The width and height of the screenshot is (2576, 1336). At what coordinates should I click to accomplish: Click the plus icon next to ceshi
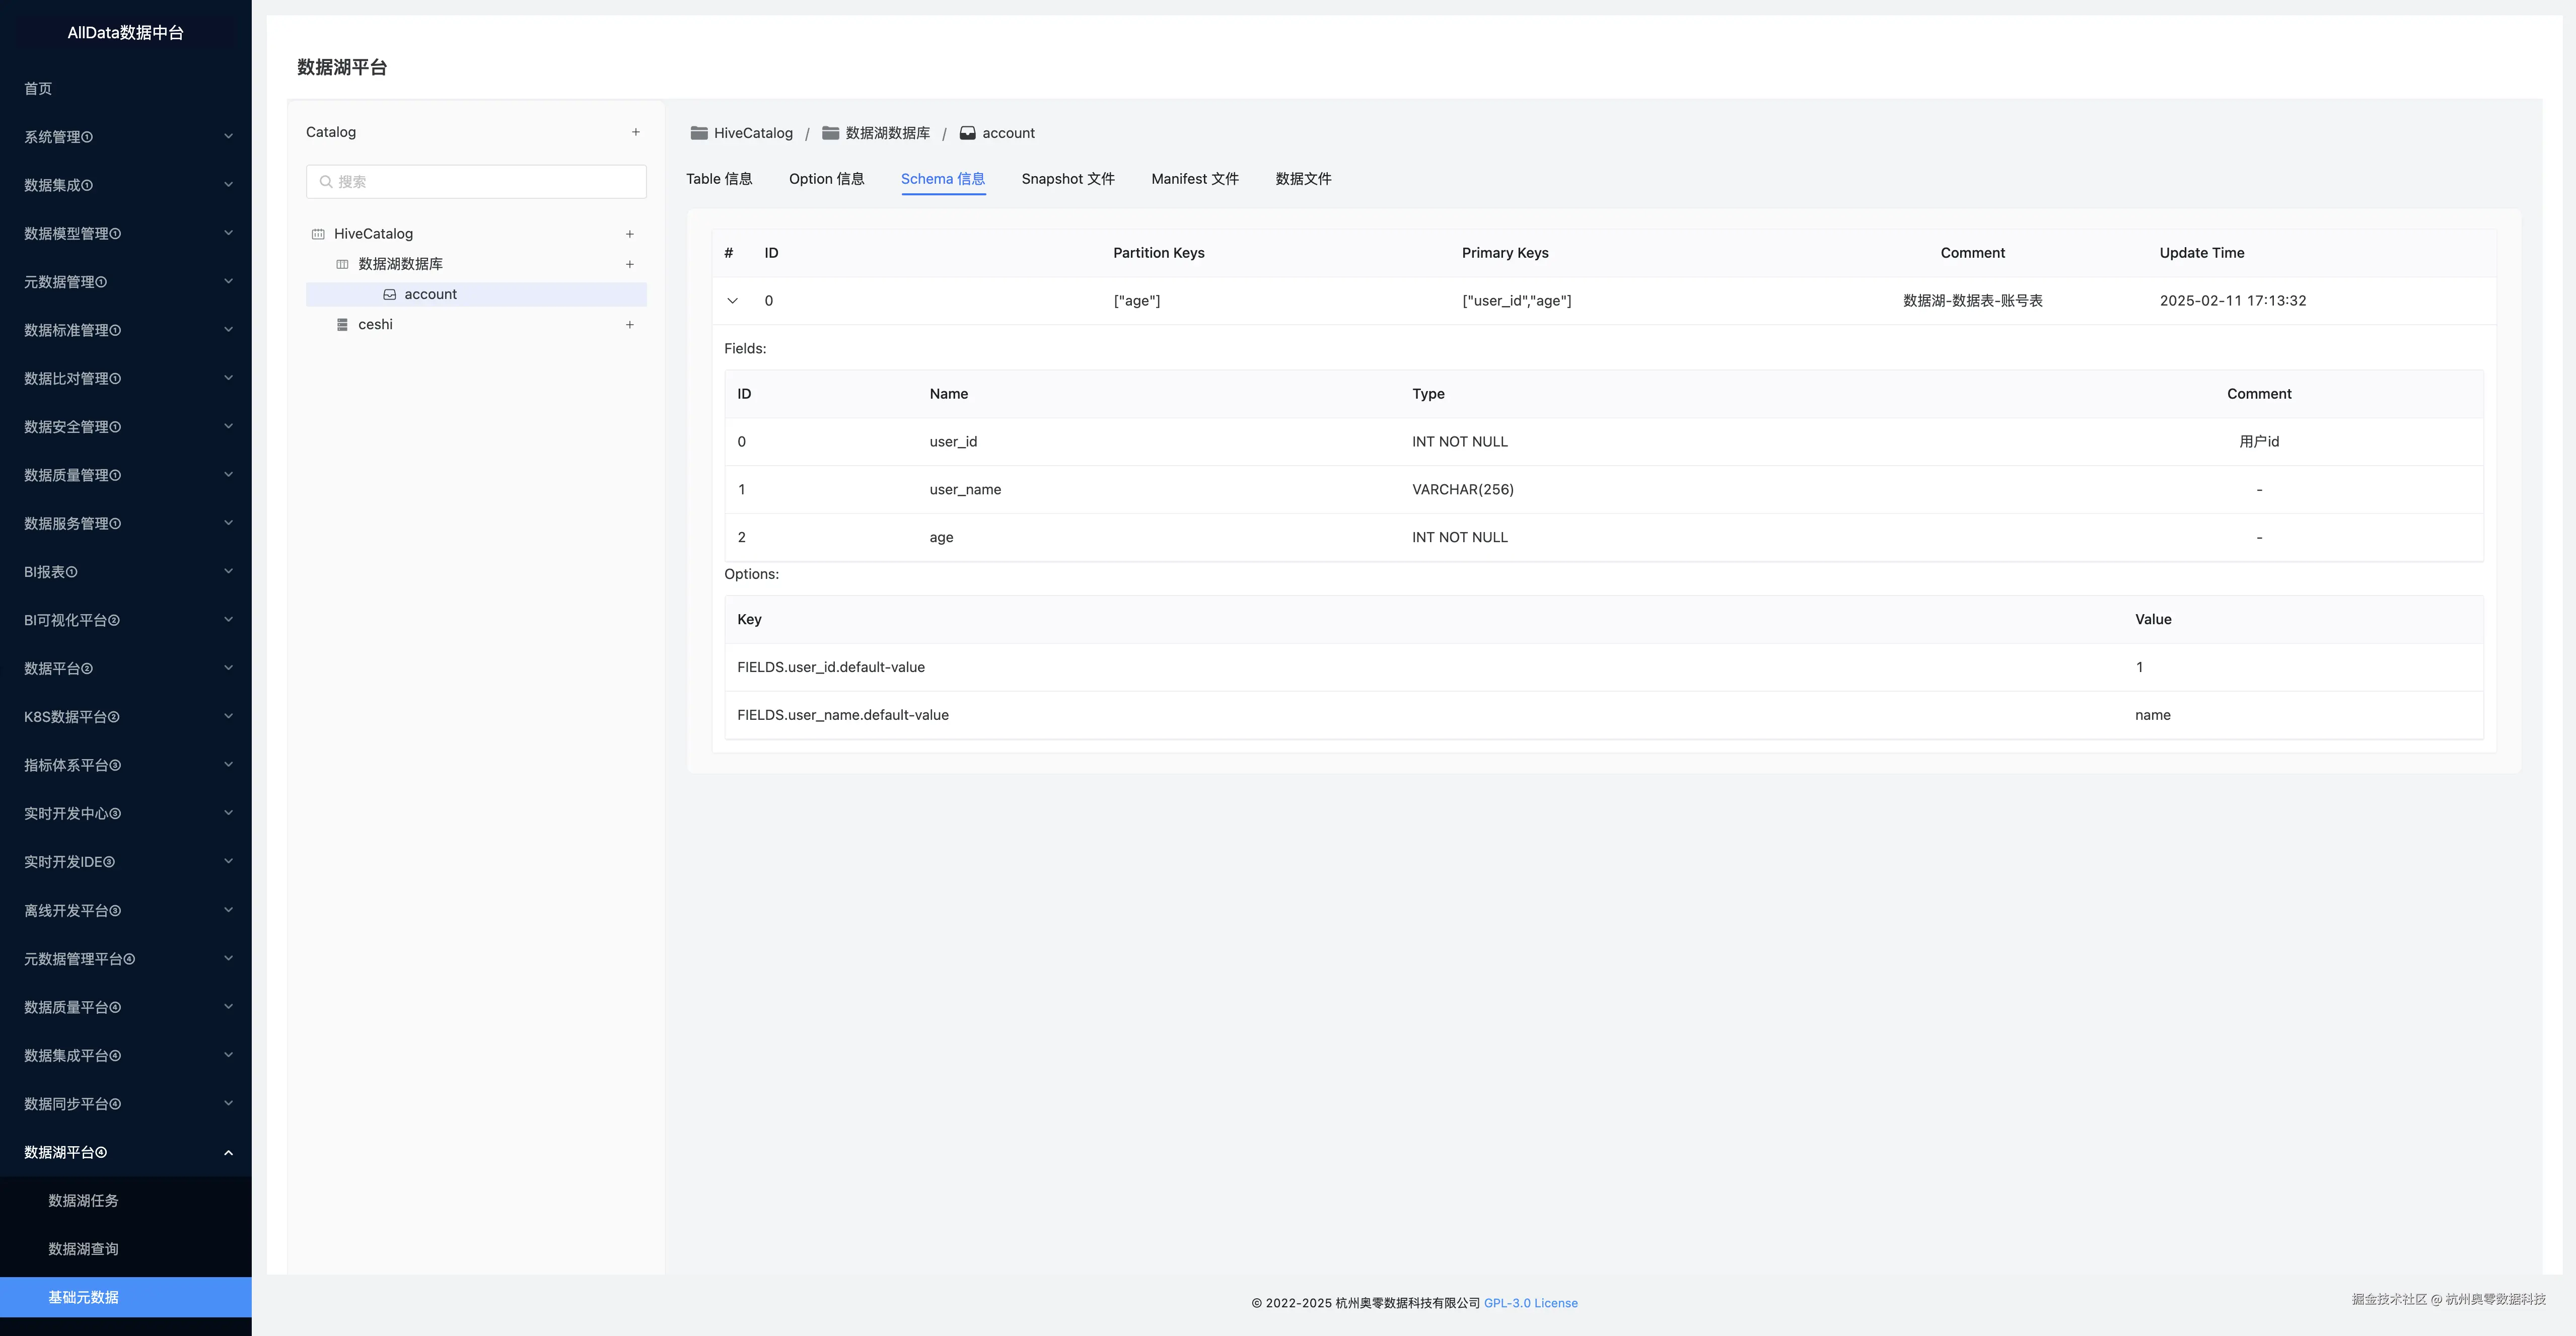point(630,325)
